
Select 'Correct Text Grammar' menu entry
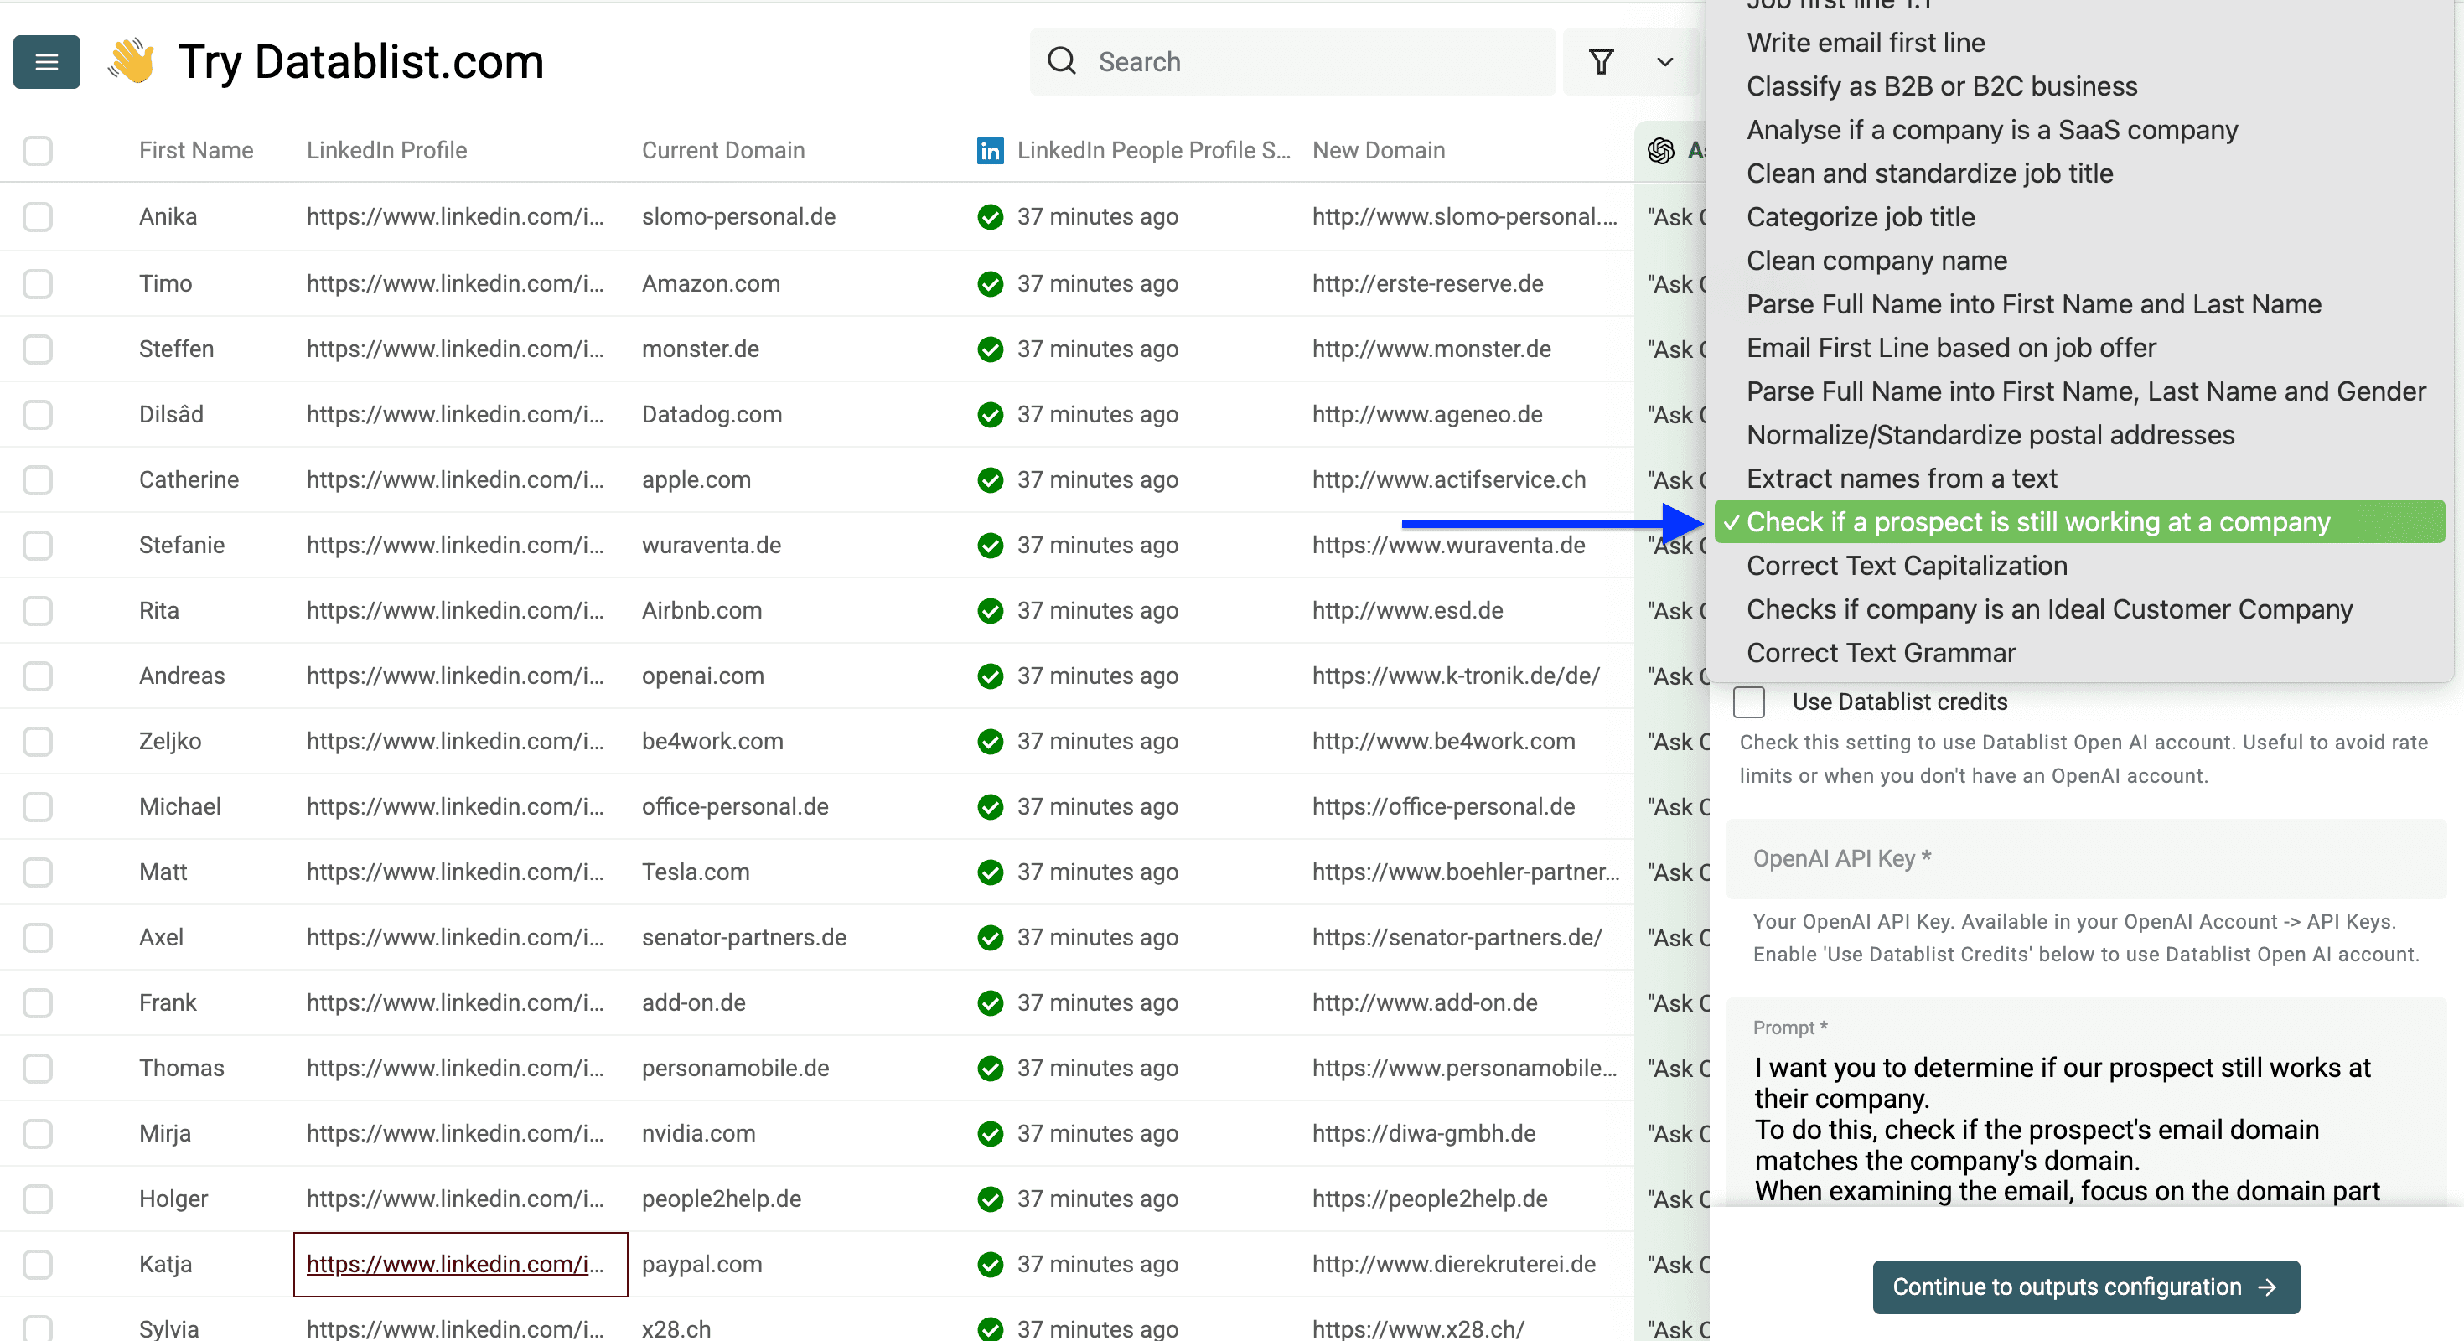[x=1881, y=652]
